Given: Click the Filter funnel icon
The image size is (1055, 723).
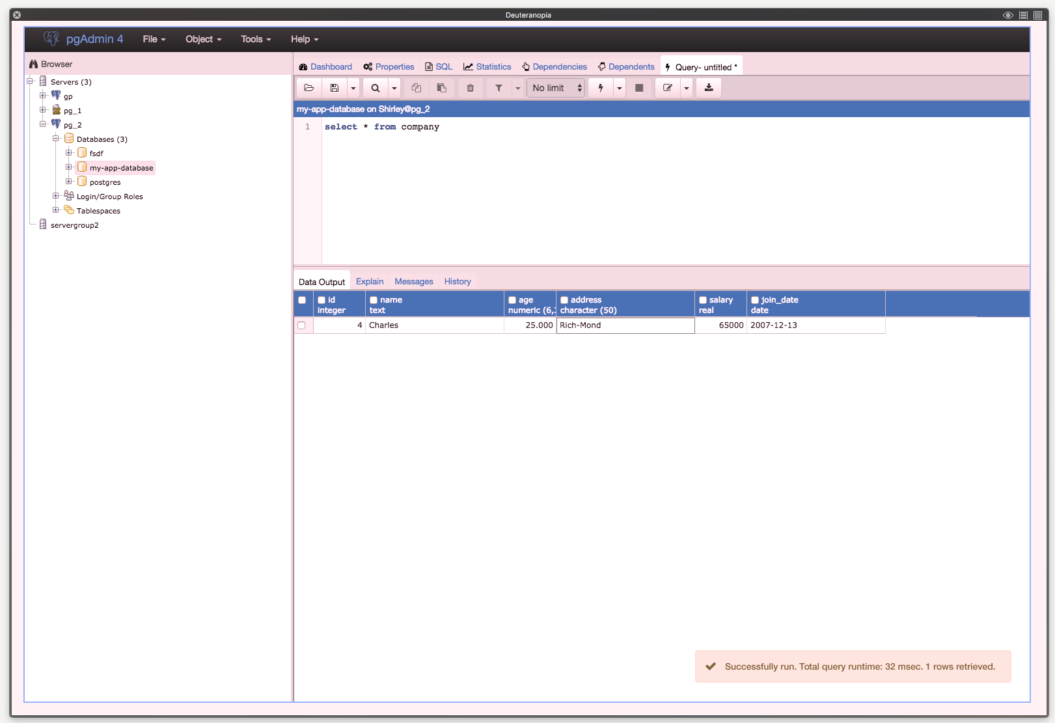Looking at the screenshot, I should (x=499, y=88).
